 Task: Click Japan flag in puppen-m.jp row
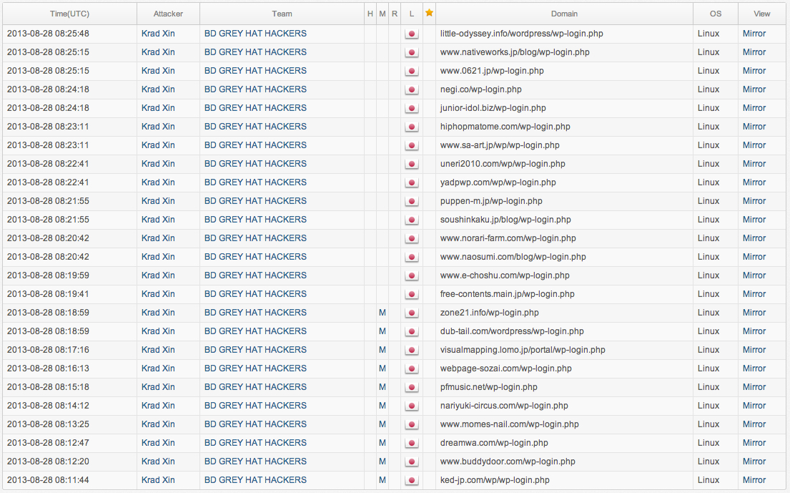point(412,202)
